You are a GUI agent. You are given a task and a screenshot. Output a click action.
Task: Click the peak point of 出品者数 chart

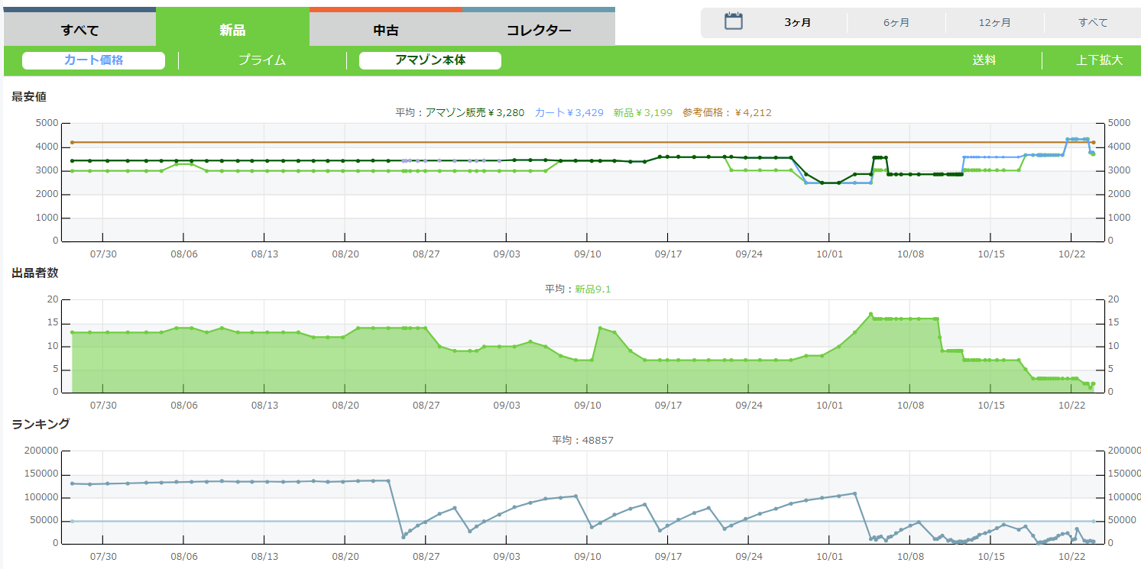pos(870,314)
